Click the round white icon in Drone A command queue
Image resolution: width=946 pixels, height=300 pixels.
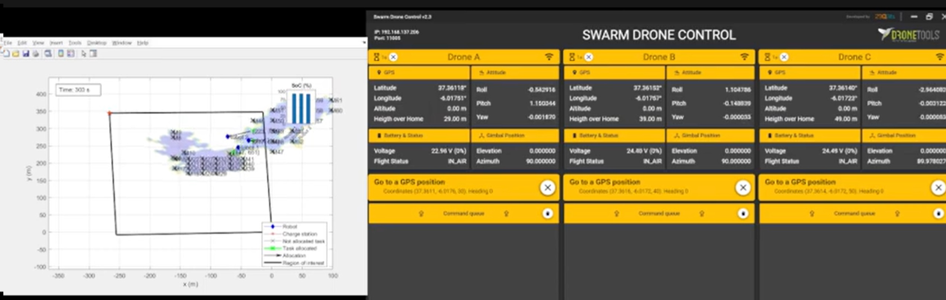547,213
